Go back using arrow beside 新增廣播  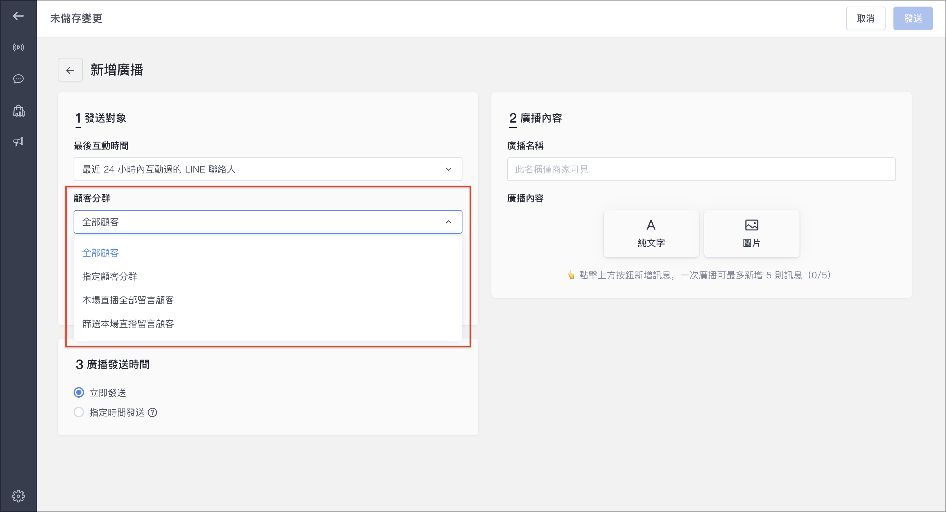point(70,70)
